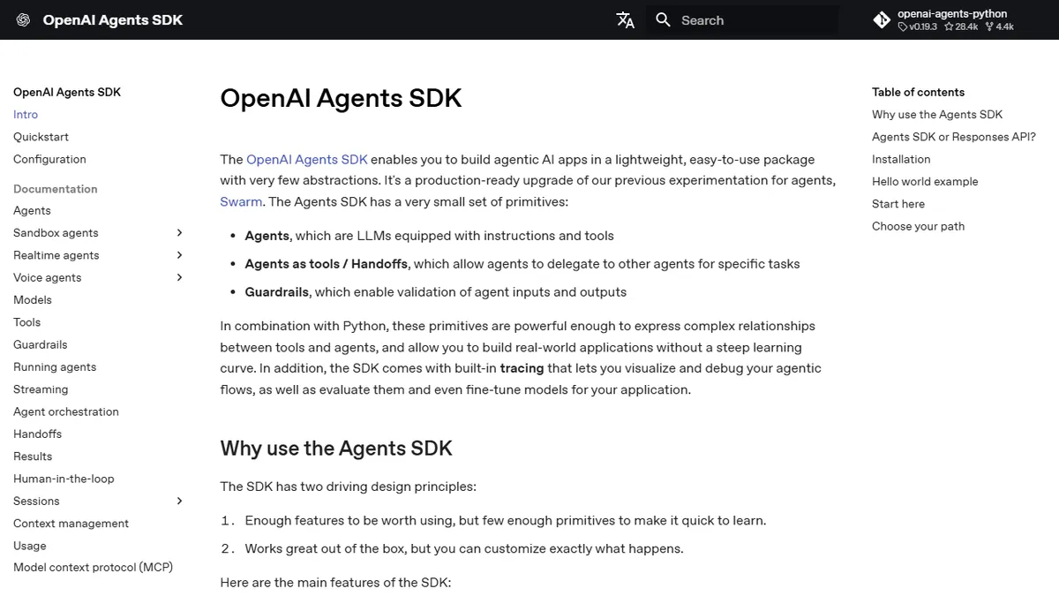Click Sandbox agents label in sidebar
Screen dimensions: 1059x596
[x=56, y=233]
